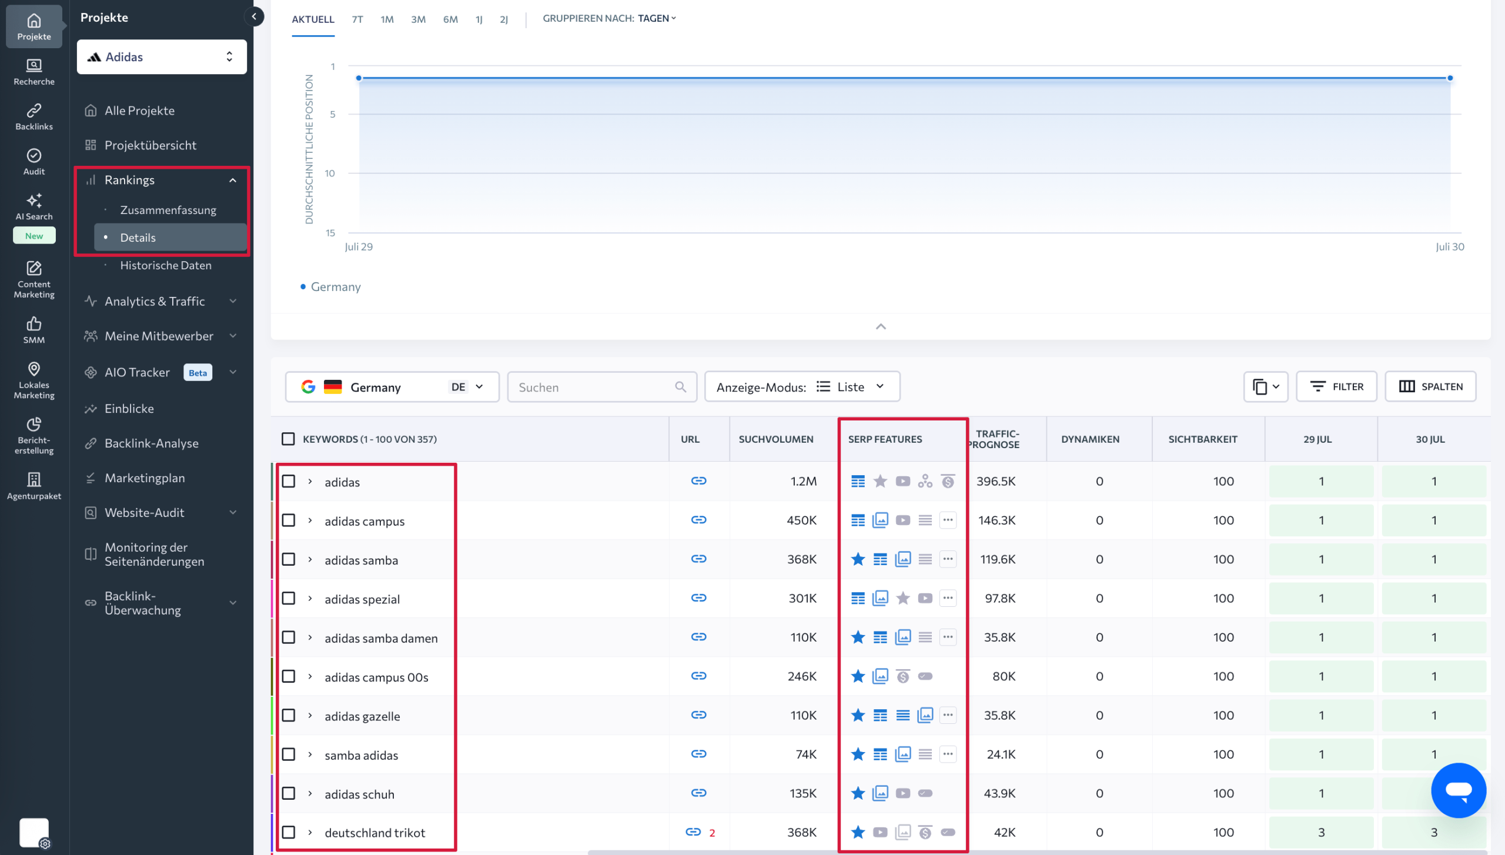Click the horizontal table scrollbar

pos(1037,852)
